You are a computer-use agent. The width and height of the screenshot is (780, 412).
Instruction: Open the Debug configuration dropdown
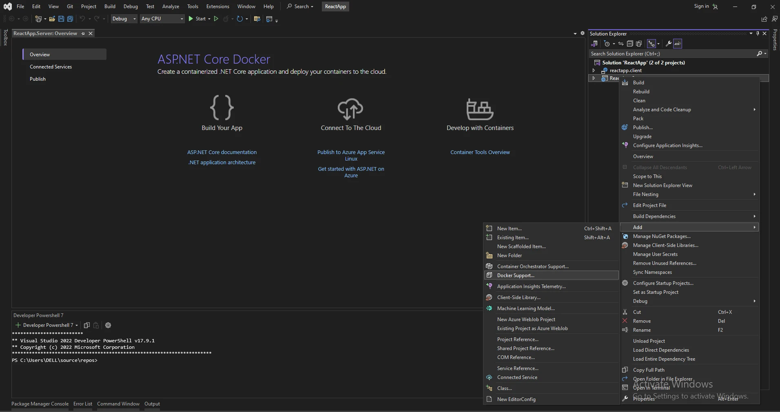pyautogui.click(x=124, y=19)
